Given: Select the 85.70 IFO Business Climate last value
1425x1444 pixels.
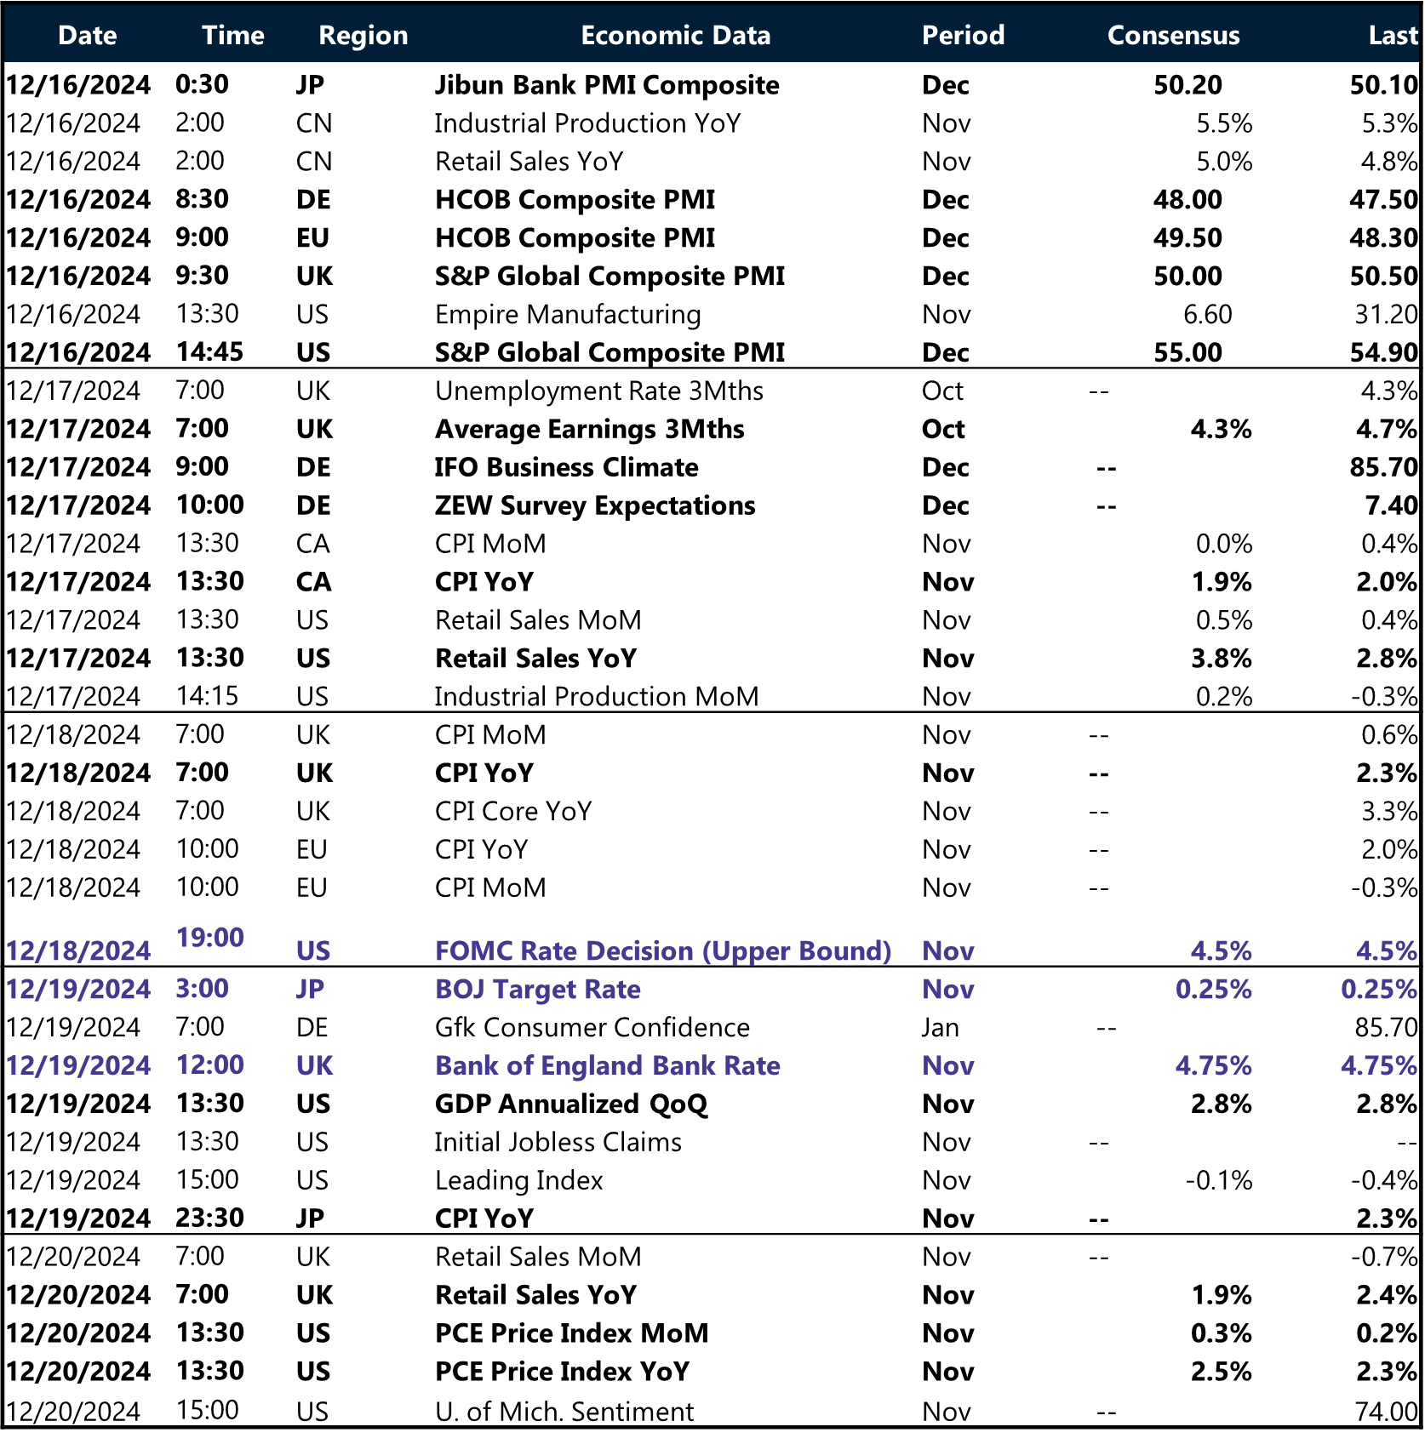Looking at the screenshot, I should pyautogui.click(x=1383, y=467).
